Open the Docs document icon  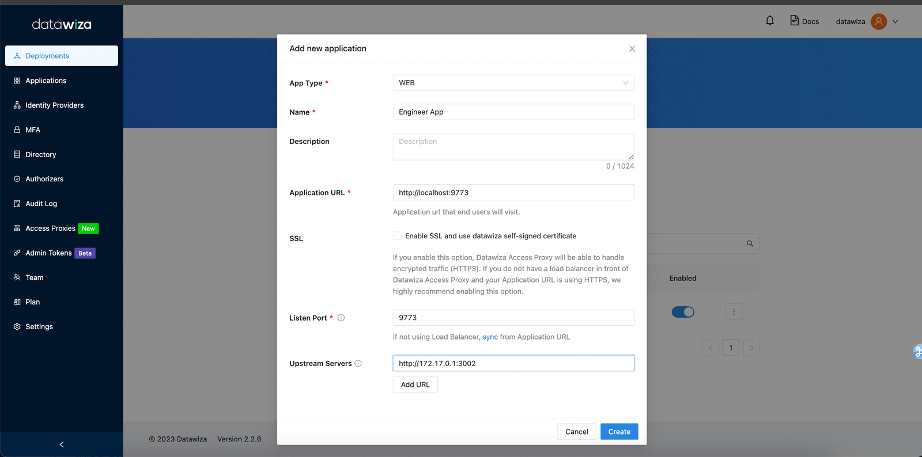pyautogui.click(x=795, y=21)
